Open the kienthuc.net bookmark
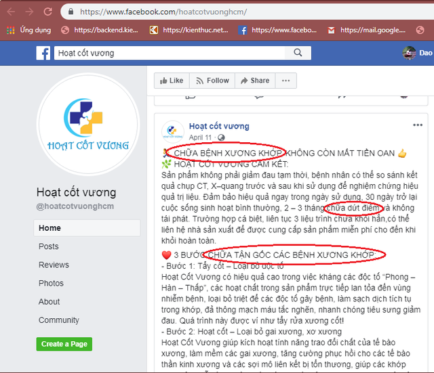Screen dimensions: 434x373 [189, 30]
